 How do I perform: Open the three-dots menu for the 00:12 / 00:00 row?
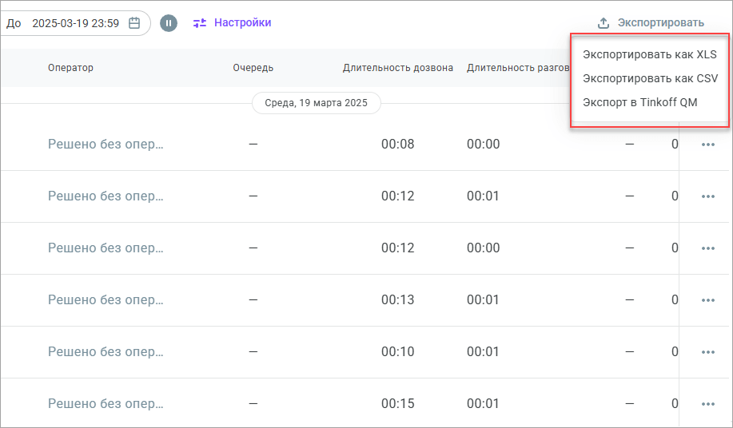pyautogui.click(x=707, y=248)
